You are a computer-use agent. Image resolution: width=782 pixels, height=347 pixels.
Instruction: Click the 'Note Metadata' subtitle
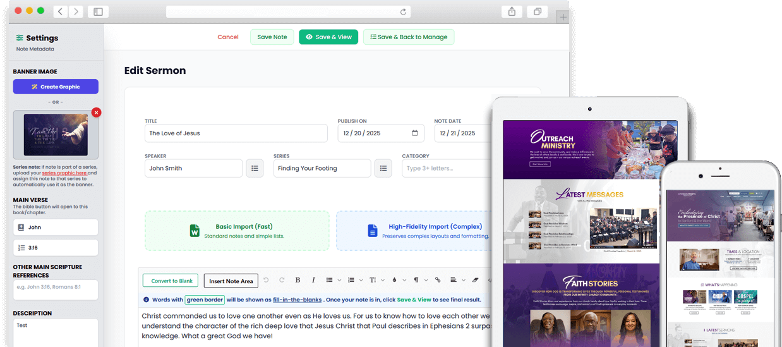coord(35,49)
